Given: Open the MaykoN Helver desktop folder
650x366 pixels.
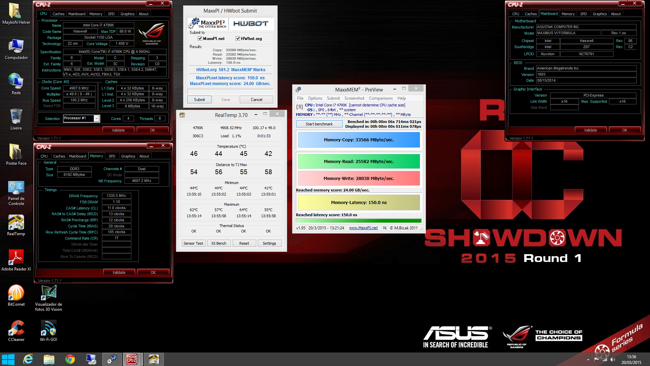Looking at the screenshot, I should (x=16, y=14).
